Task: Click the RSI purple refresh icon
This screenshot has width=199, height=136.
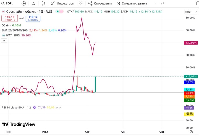Action: pyautogui.click(x=34, y=108)
